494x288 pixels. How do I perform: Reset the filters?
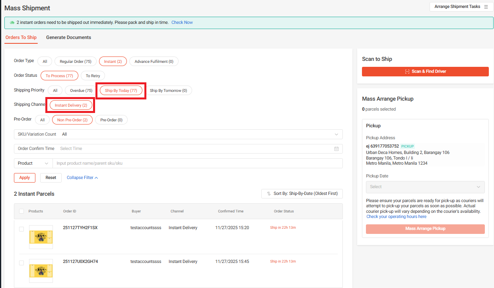point(51,178)
